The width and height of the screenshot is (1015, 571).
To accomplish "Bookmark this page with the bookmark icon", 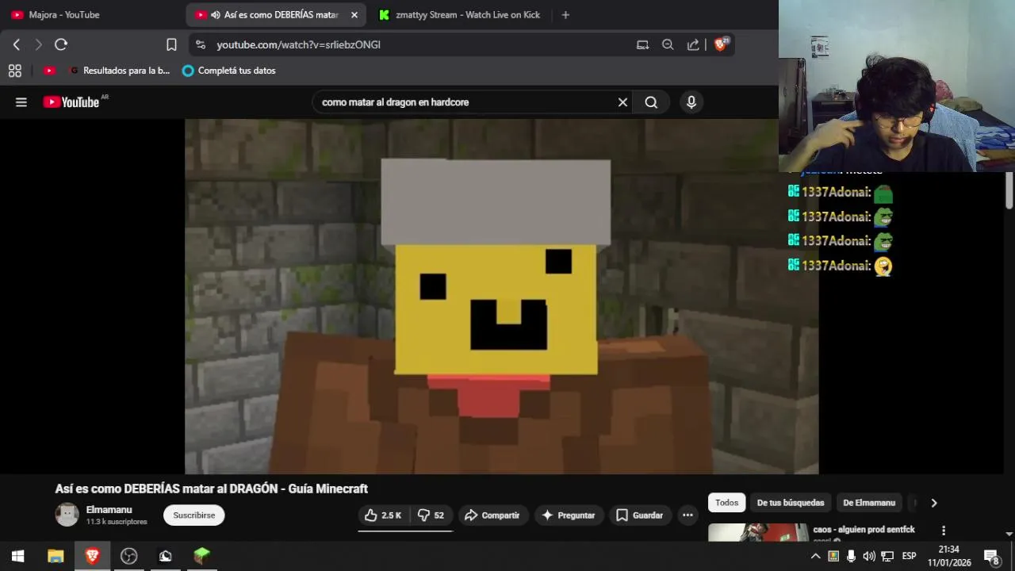I will 171,44.
